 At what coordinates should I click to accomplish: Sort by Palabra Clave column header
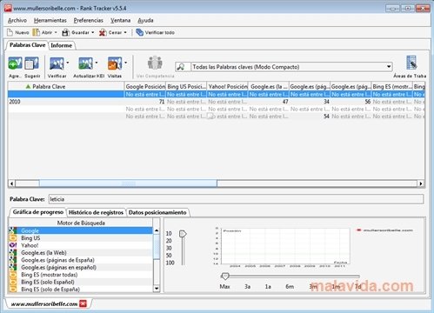[x=66, y=86]
